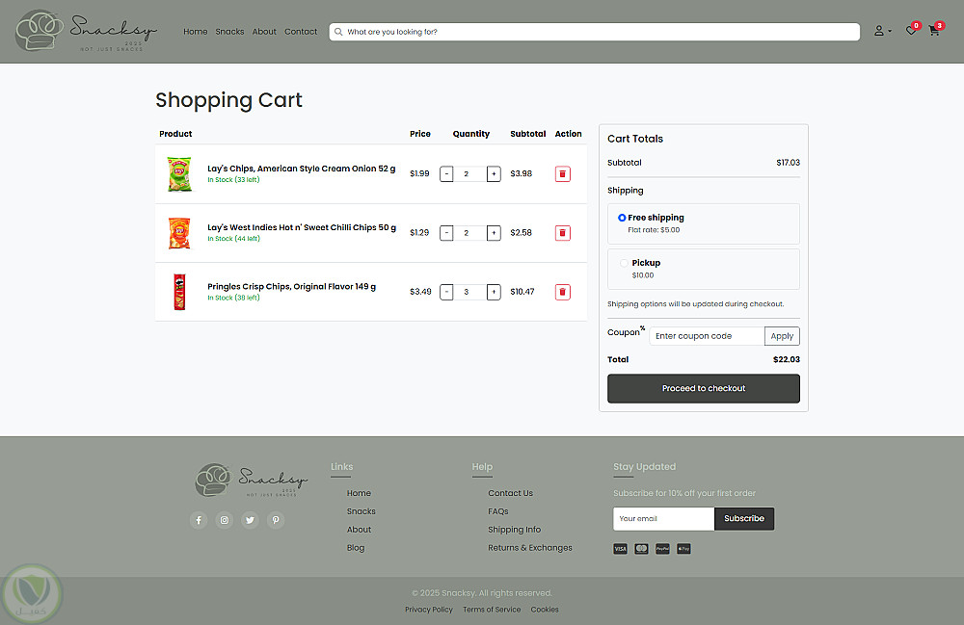Click Proceed to checkout button

click(704, 388)
